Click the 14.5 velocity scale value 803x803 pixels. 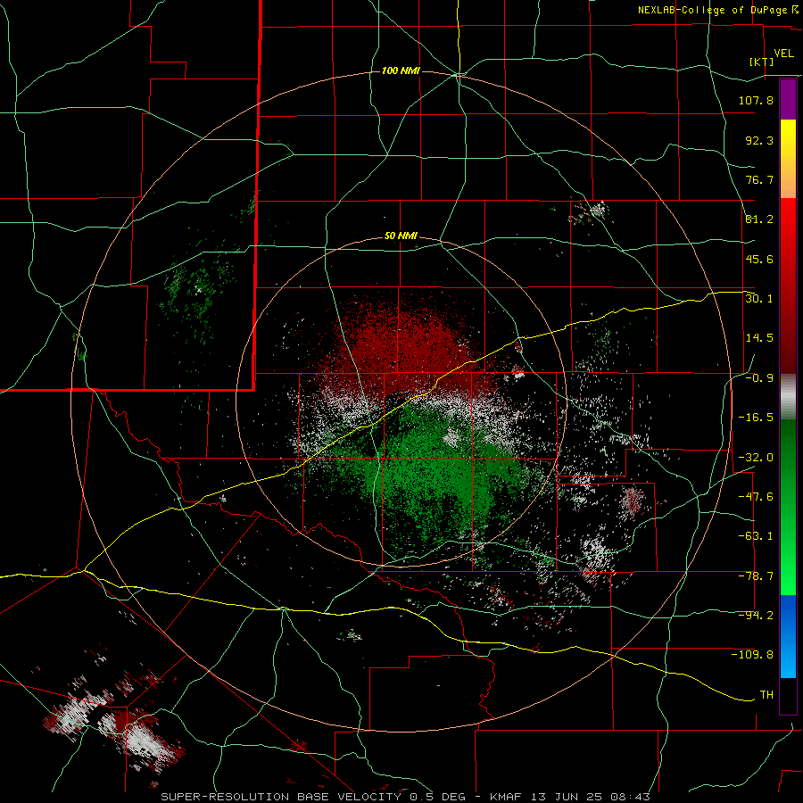point(759,338)
